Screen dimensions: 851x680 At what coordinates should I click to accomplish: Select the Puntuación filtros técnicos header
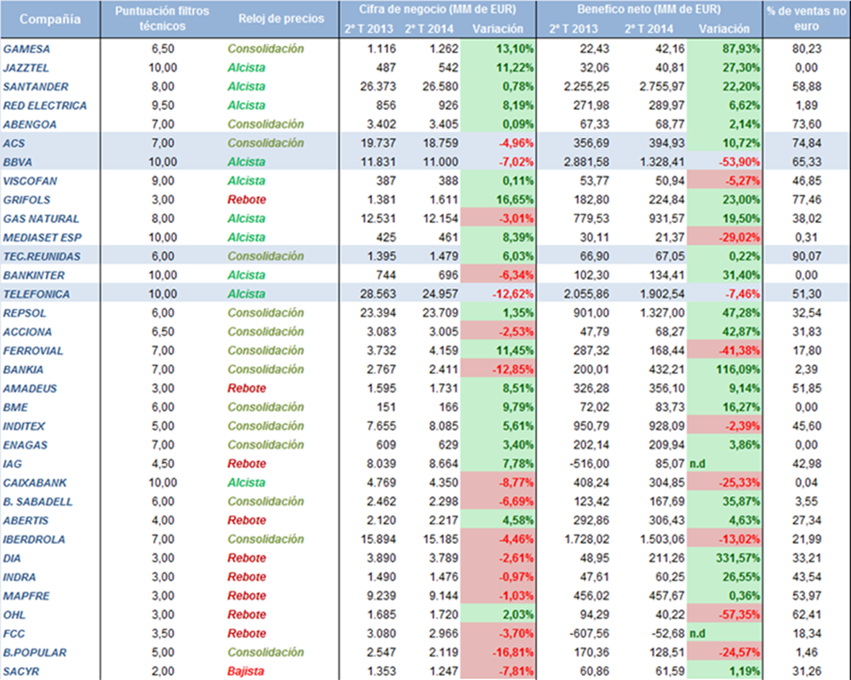click(163, 19)
